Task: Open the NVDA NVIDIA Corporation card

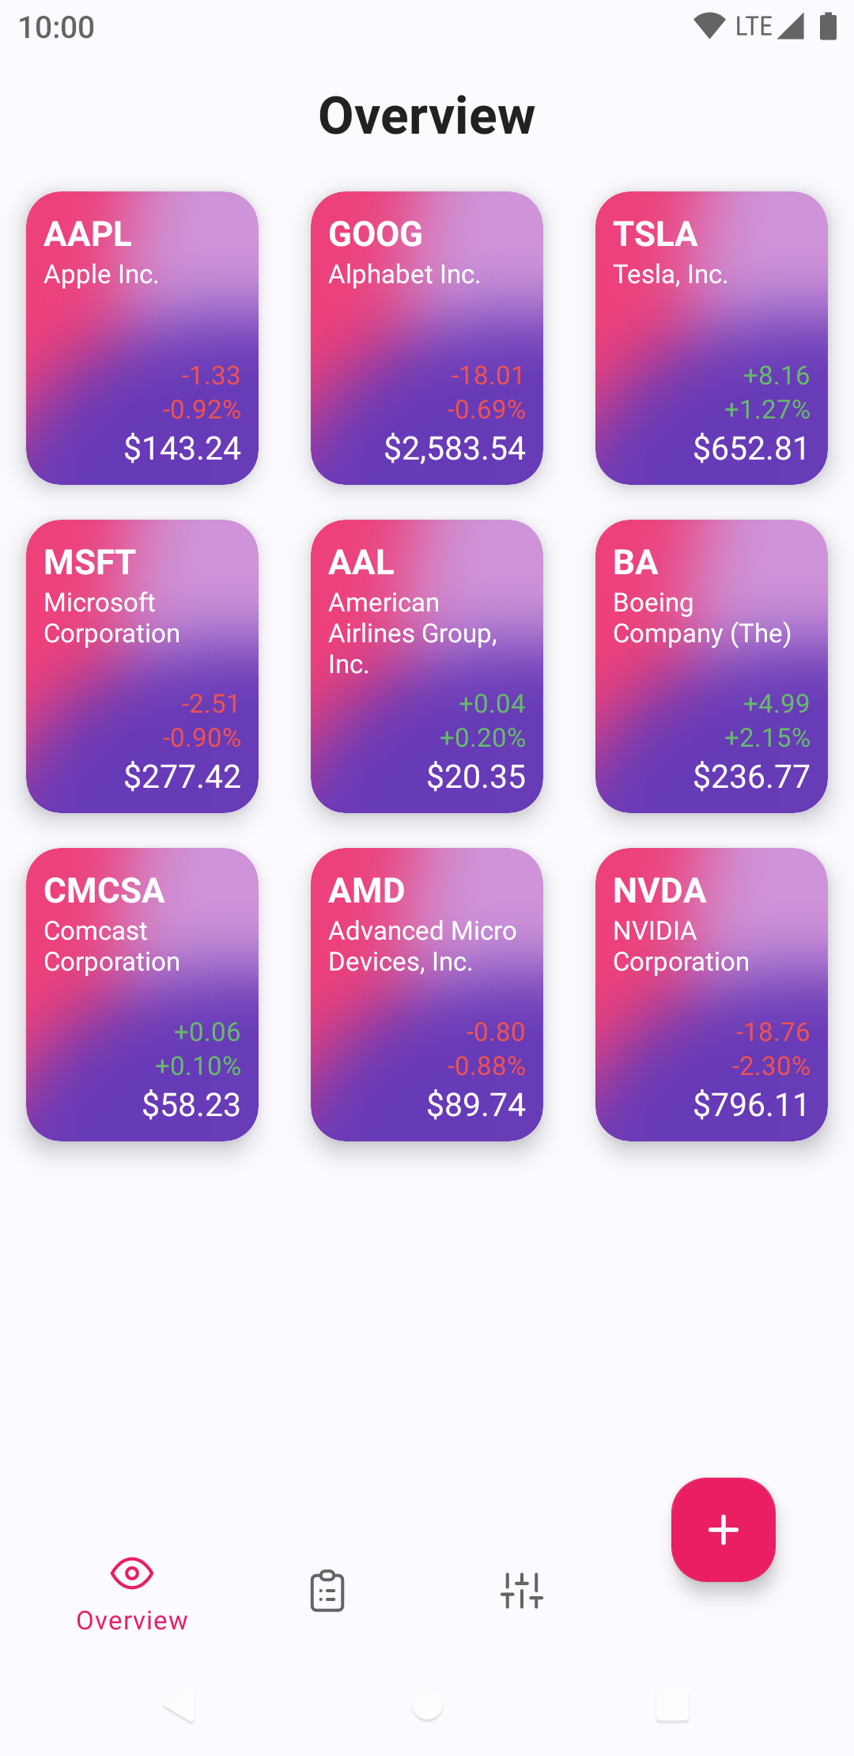Action: (712, 994)
